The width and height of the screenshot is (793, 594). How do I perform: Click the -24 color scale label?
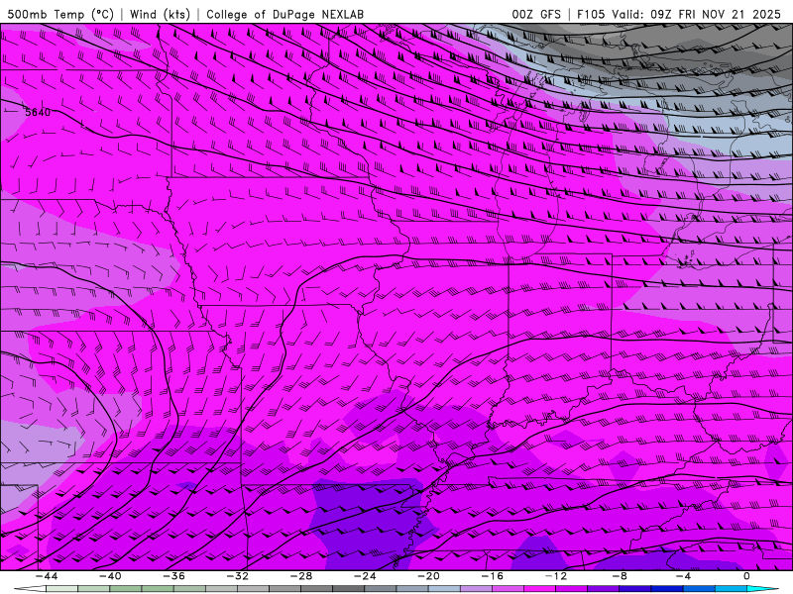click(365, 576)
